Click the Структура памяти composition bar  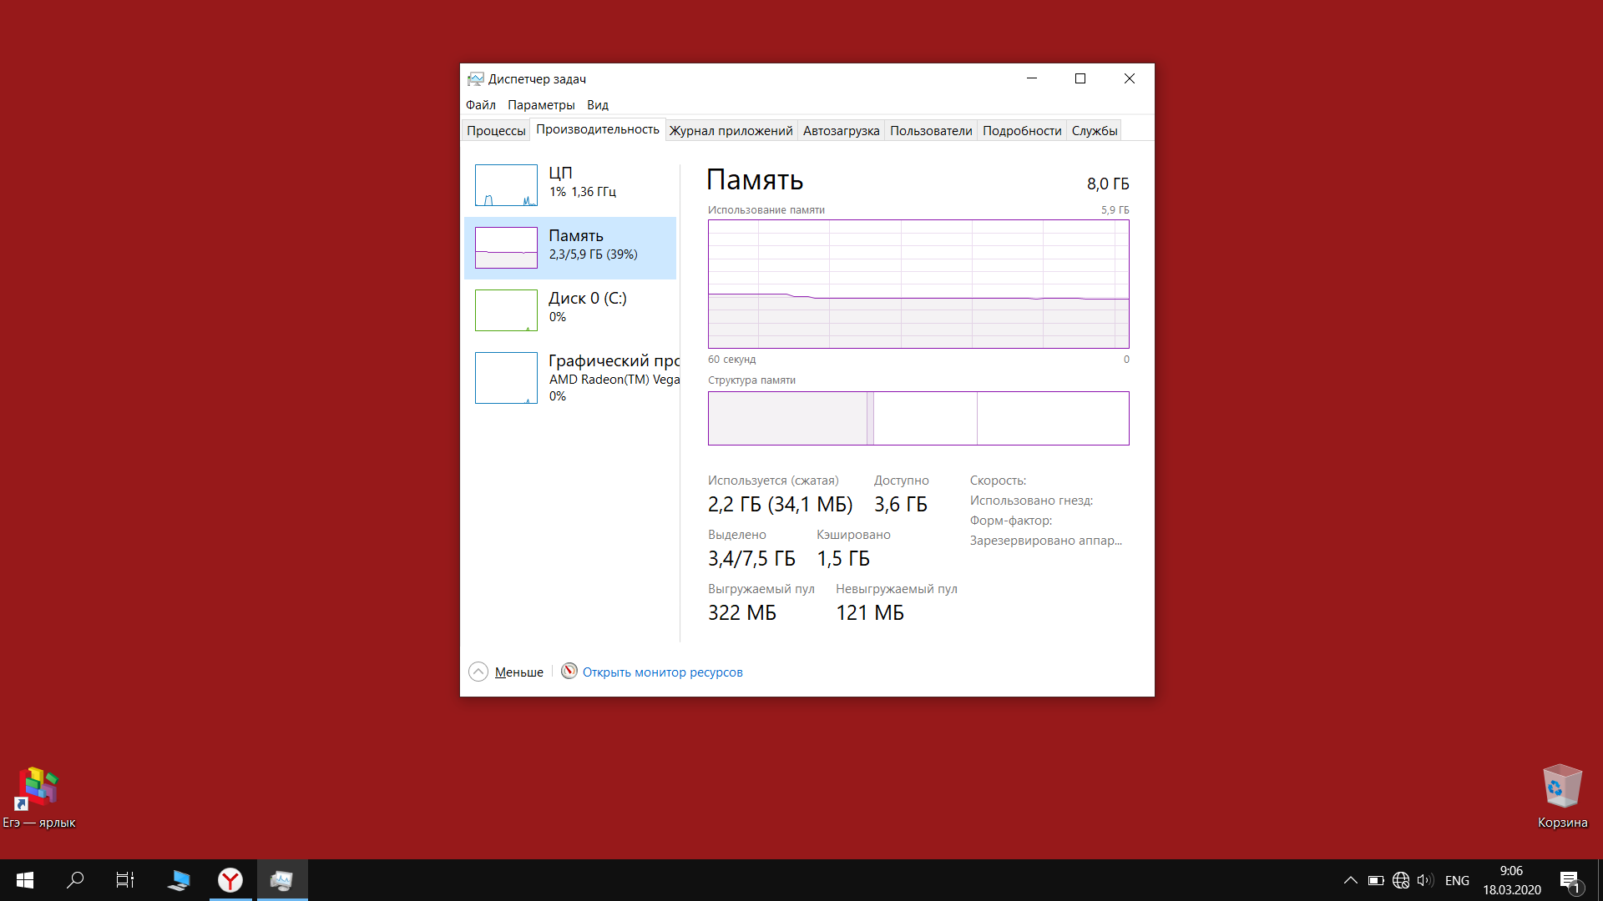pos(918,418)
